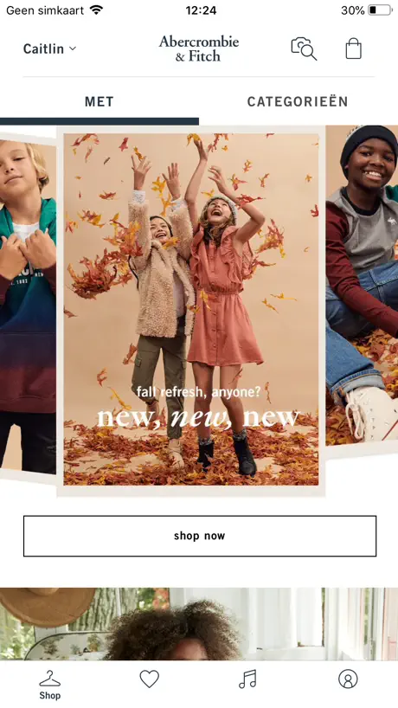Open the shopping bag
The height and width of the screenshot is (708, 398).
[353, 48]
